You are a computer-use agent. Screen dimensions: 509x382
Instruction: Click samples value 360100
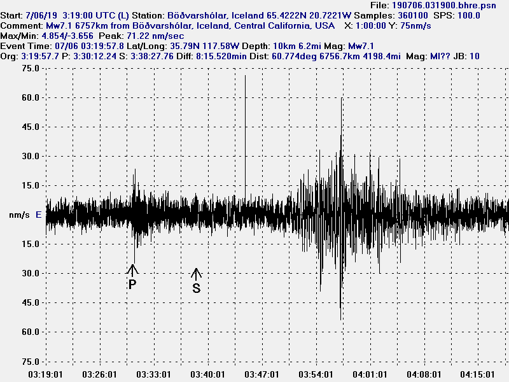point(412,15)
